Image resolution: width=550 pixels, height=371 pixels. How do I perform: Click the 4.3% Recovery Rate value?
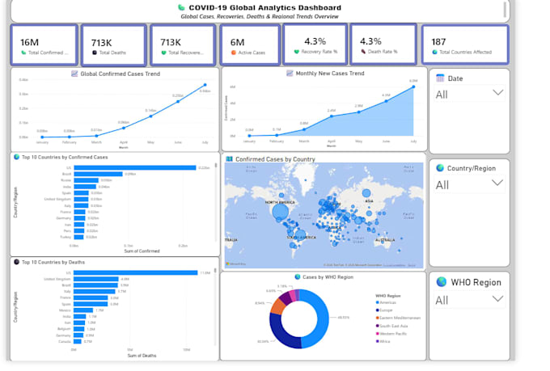click(315, 41)
